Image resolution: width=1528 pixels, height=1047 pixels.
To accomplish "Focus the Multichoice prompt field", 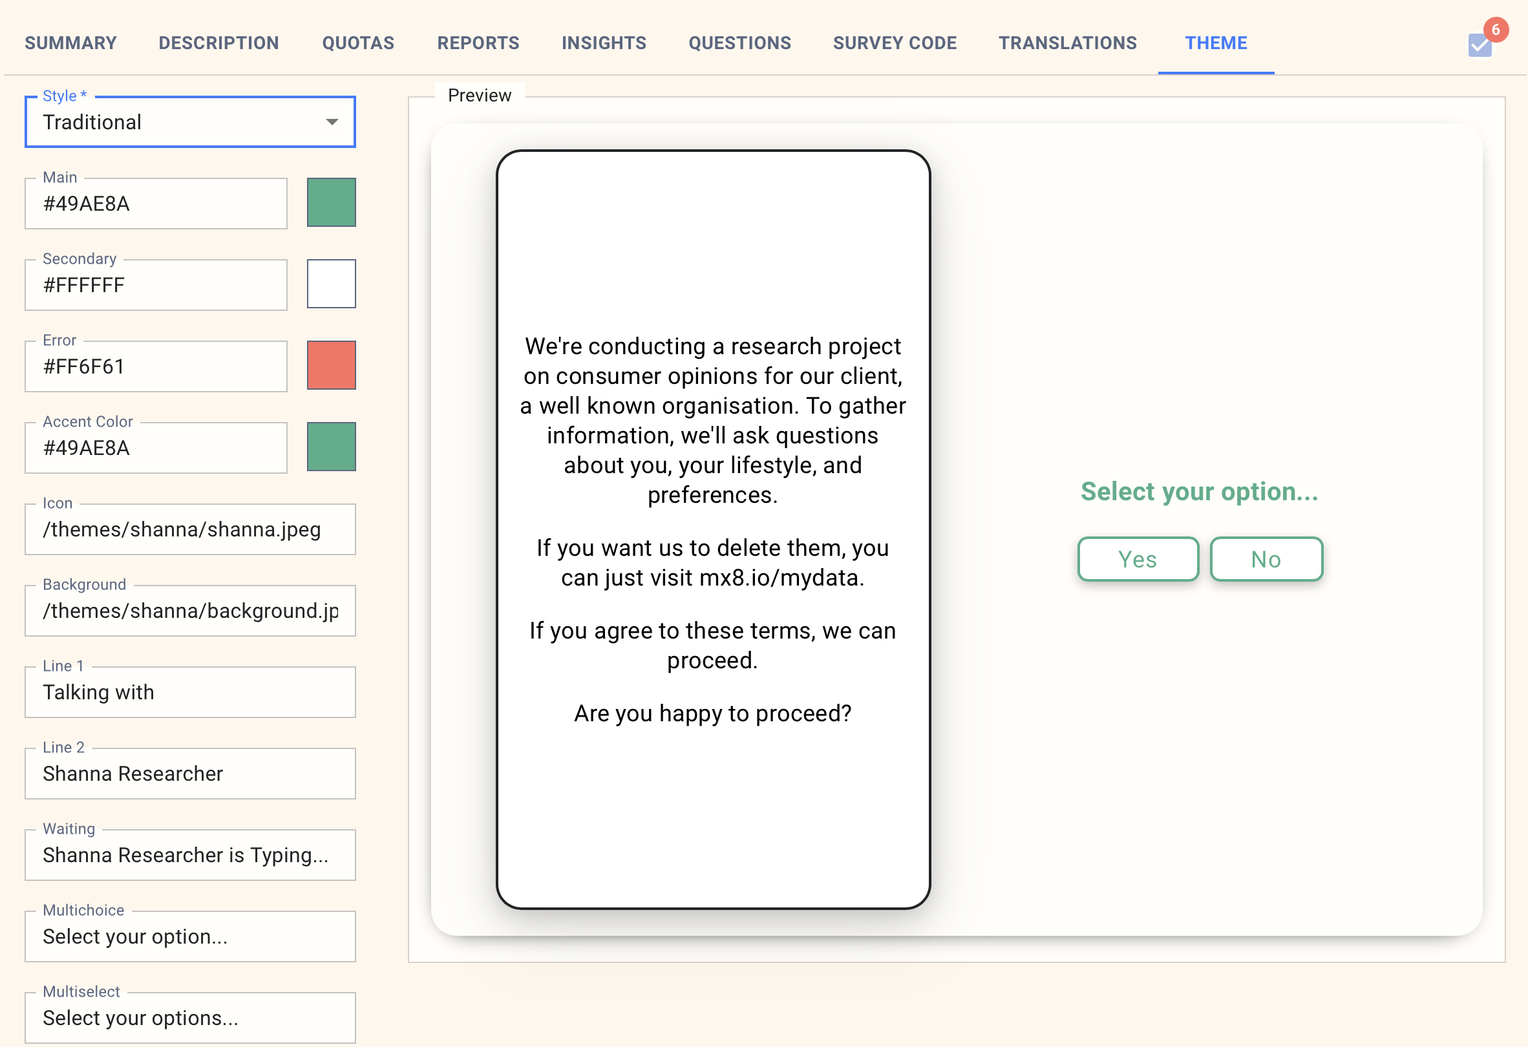I will coord(190,936).
